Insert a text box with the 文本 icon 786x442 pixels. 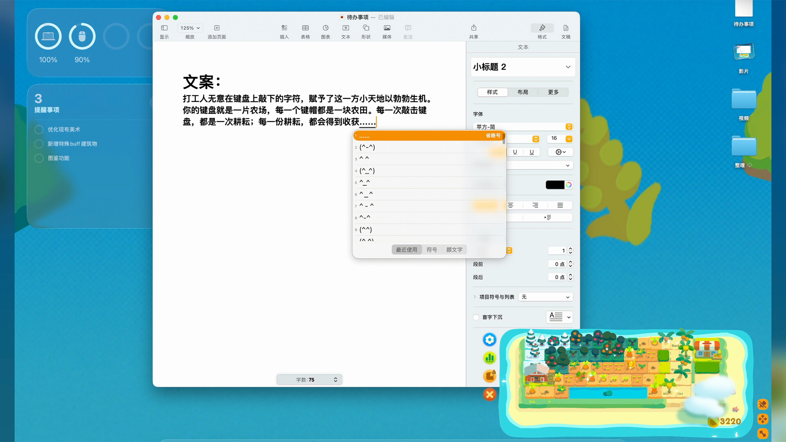346,31
